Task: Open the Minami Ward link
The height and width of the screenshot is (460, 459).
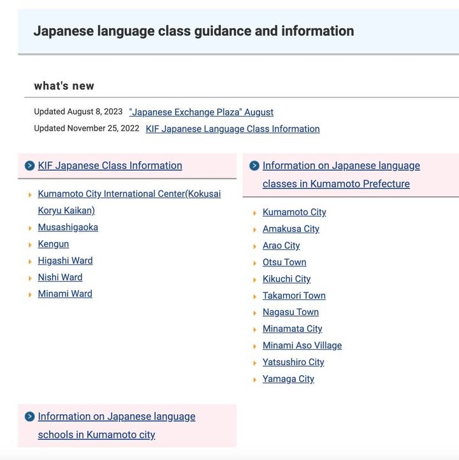Action: tap(65, 294)
